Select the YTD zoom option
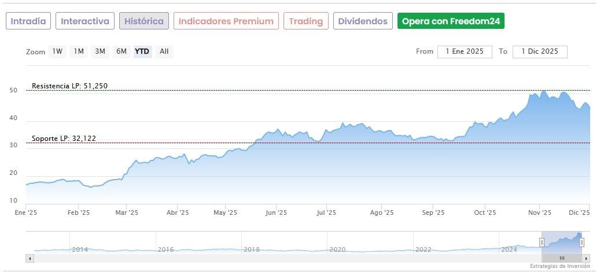The width and height of the screenshot is (600, 276). tap(142, 51)
